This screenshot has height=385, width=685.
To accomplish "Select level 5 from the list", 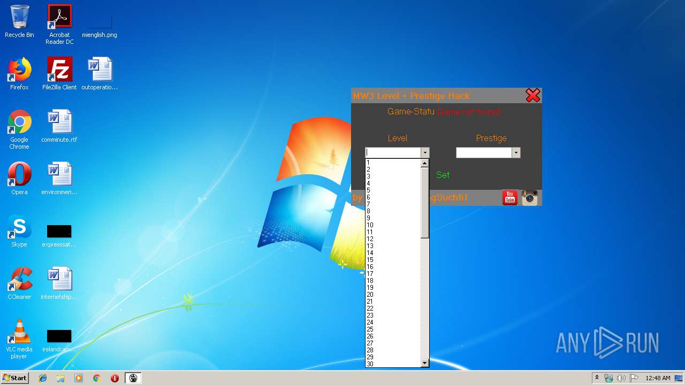I will [393, 190].
